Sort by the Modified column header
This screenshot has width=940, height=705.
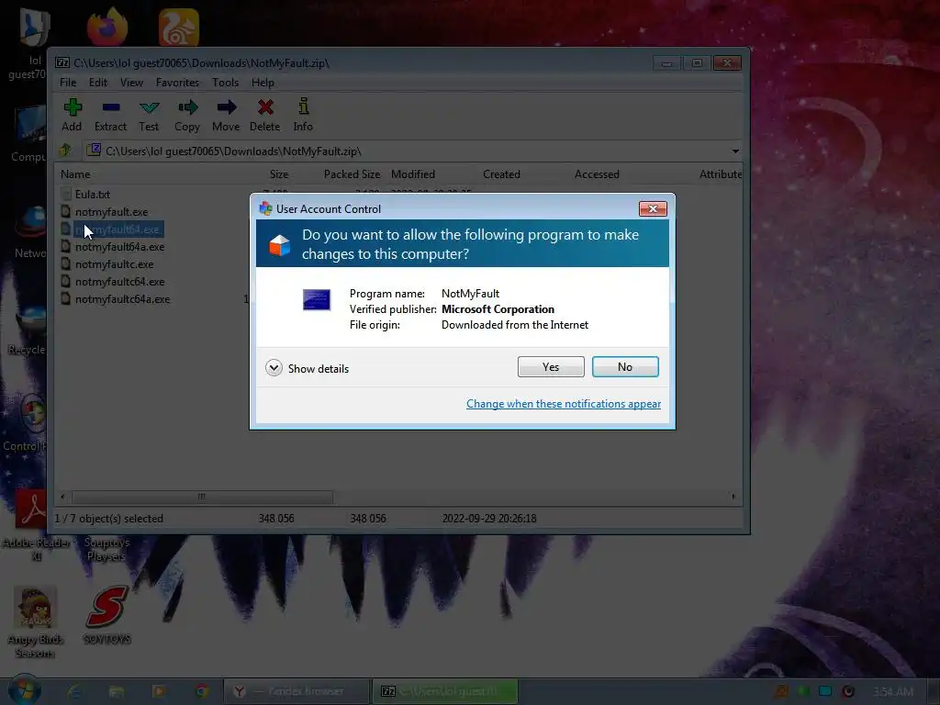click(413, 173)
